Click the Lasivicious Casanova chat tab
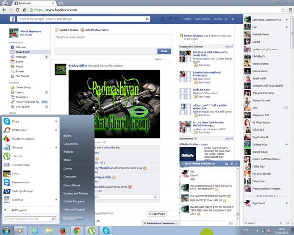 point(160,223)
